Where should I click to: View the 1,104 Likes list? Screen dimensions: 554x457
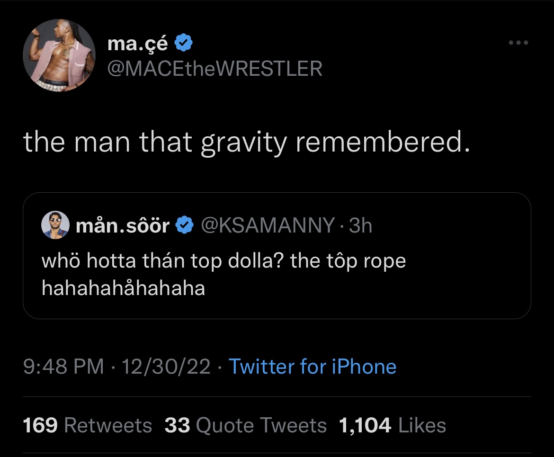click(392, 425)
